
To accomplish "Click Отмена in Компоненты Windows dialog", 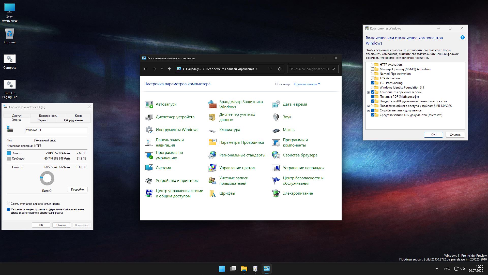I will [455, 135].
